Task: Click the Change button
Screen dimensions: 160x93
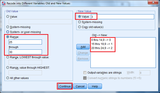Action: (83, 53)
